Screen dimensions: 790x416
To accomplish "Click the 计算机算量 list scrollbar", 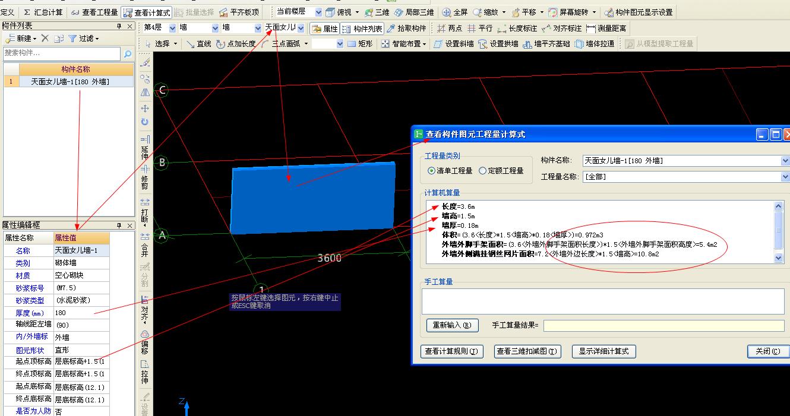I will tap(779, 232).
